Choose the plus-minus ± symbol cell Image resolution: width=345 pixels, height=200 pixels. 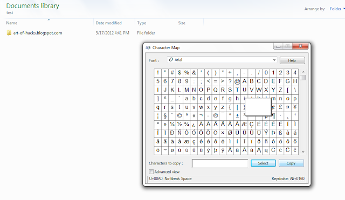pos(237,116)
